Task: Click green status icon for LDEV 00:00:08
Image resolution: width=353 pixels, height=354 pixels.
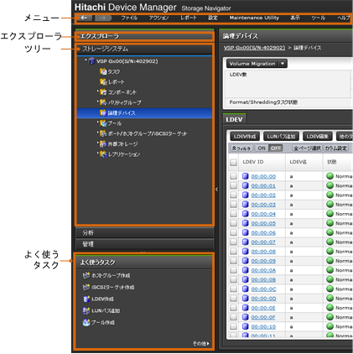Action: coord(330,252)
